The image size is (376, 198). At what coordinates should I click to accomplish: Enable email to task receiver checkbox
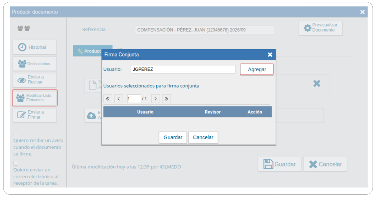[16, 163]
